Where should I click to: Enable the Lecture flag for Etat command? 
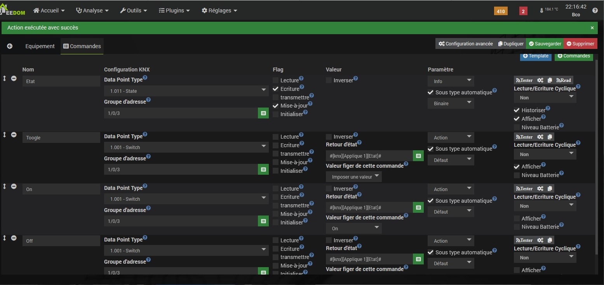pyautogui.click(x=275, y=80)
